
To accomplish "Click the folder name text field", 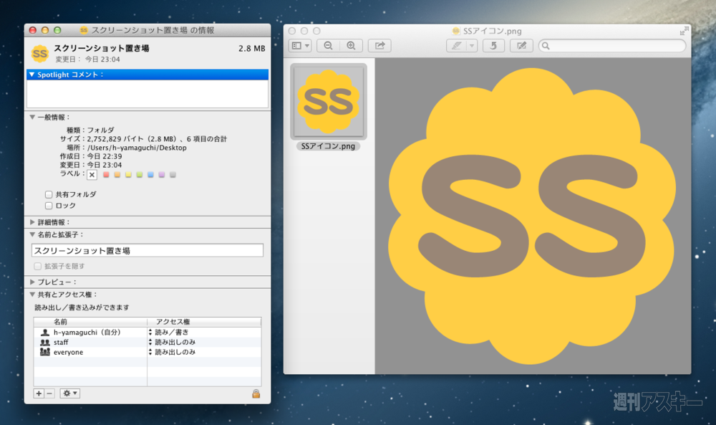I will [x=147, y=250].
